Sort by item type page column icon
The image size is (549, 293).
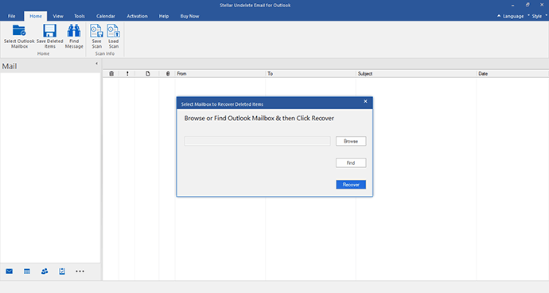148,73
